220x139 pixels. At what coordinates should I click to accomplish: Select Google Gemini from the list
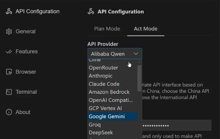(x=112, y=116)
